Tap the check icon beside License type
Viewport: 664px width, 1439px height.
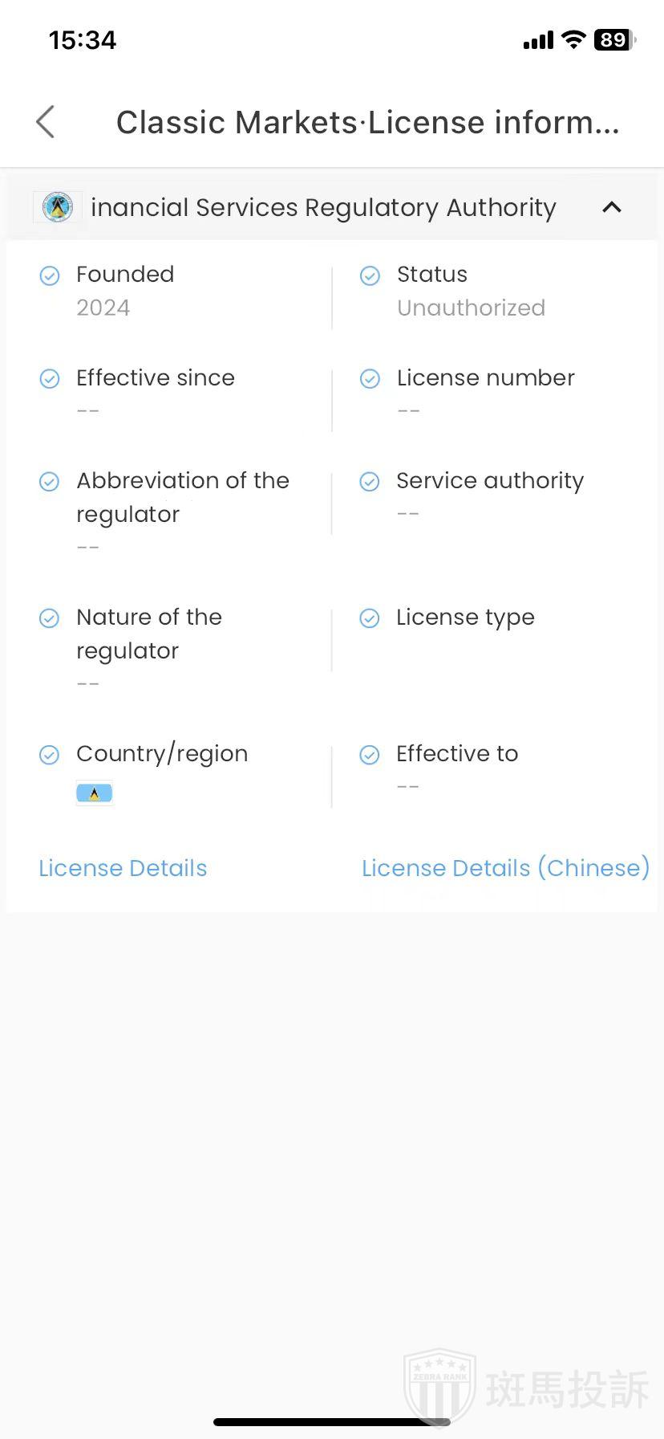370,618
